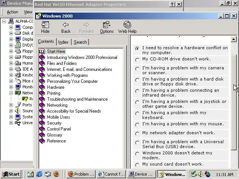This screenshot has width=239, height=179.
Task: Collapse the ALPHA computer root node
Action: click(4, 21)
